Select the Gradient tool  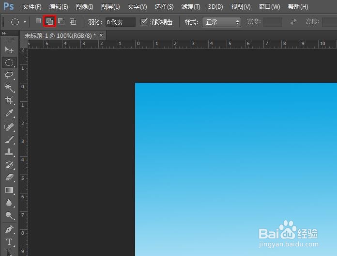[x=9, y=190]
